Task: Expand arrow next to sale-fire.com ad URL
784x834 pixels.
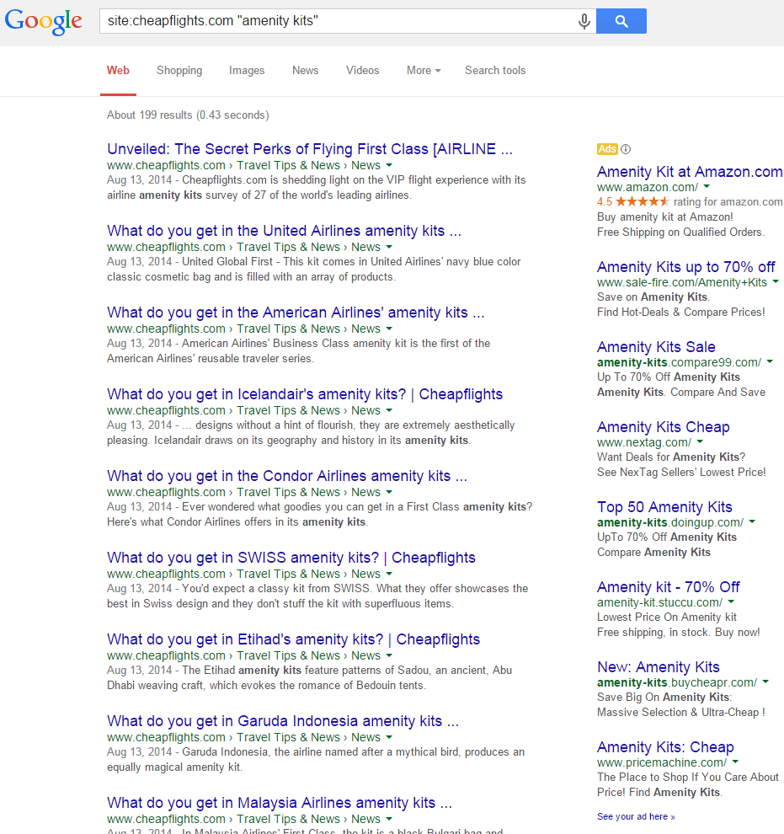Action: tap(776, 282)
